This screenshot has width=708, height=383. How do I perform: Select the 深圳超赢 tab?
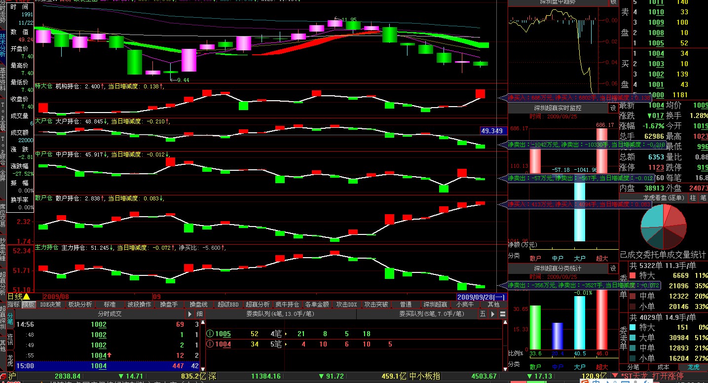coord(435,305)
